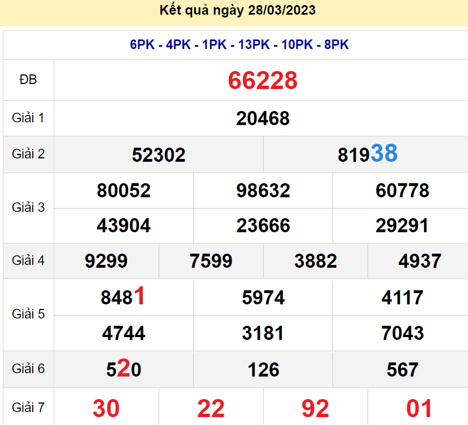Viewport: 468px width, 425px height.
Task: Select the special prize number 66228
Action: [x=263, y=81]
